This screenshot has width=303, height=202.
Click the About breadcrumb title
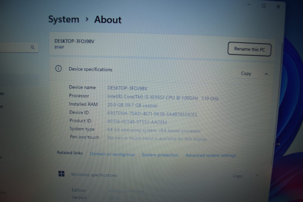click(108, 20)
